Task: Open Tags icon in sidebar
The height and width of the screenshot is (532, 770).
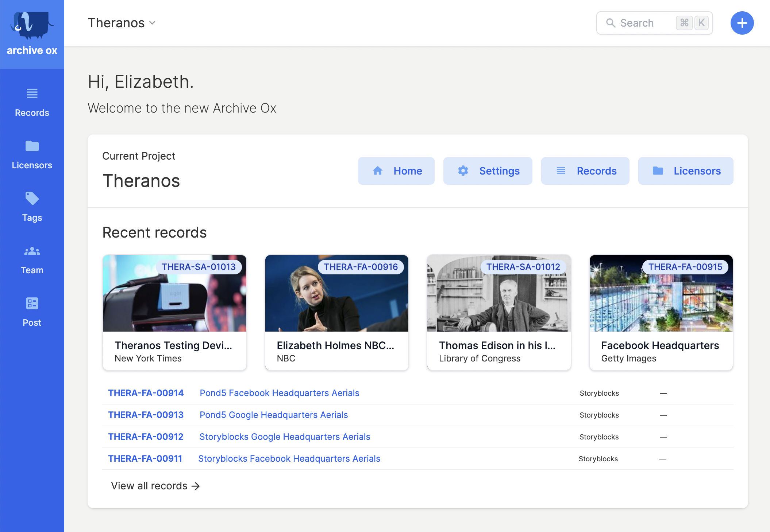Action: coord(32,199)
